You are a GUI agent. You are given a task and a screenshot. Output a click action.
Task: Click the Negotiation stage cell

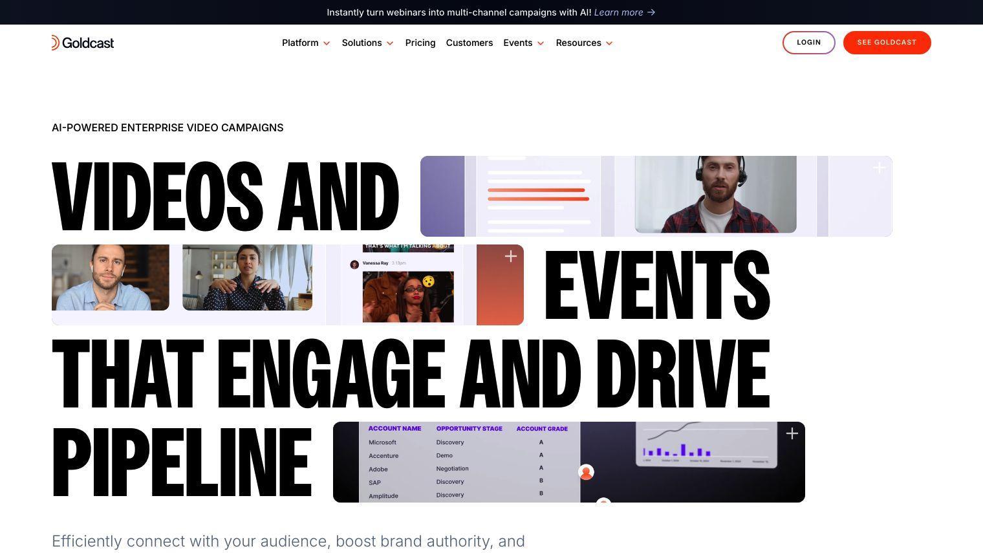pyautogui.click(x=453, y=468)
